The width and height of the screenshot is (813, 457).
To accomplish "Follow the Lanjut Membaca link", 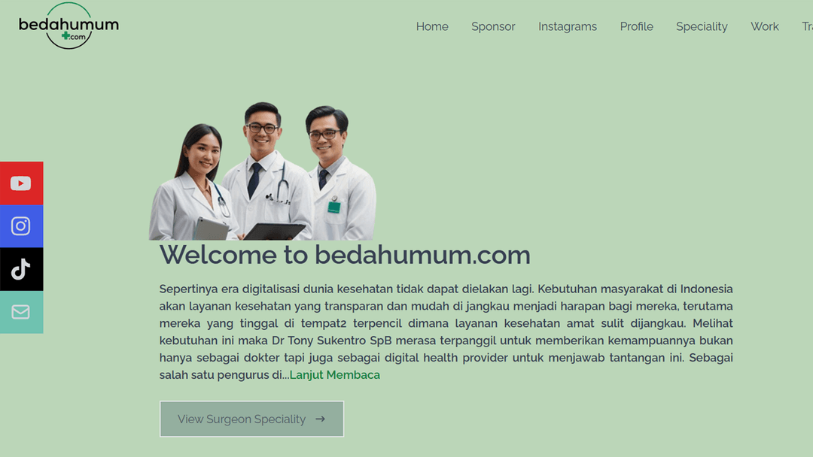I will tap(334, 375).
